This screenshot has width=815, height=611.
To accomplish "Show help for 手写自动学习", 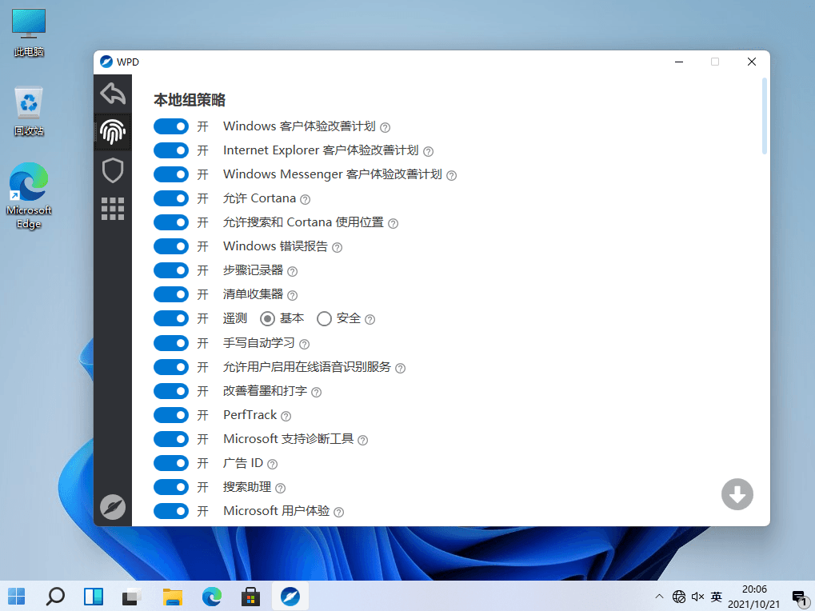I will (x=305, y=344).
